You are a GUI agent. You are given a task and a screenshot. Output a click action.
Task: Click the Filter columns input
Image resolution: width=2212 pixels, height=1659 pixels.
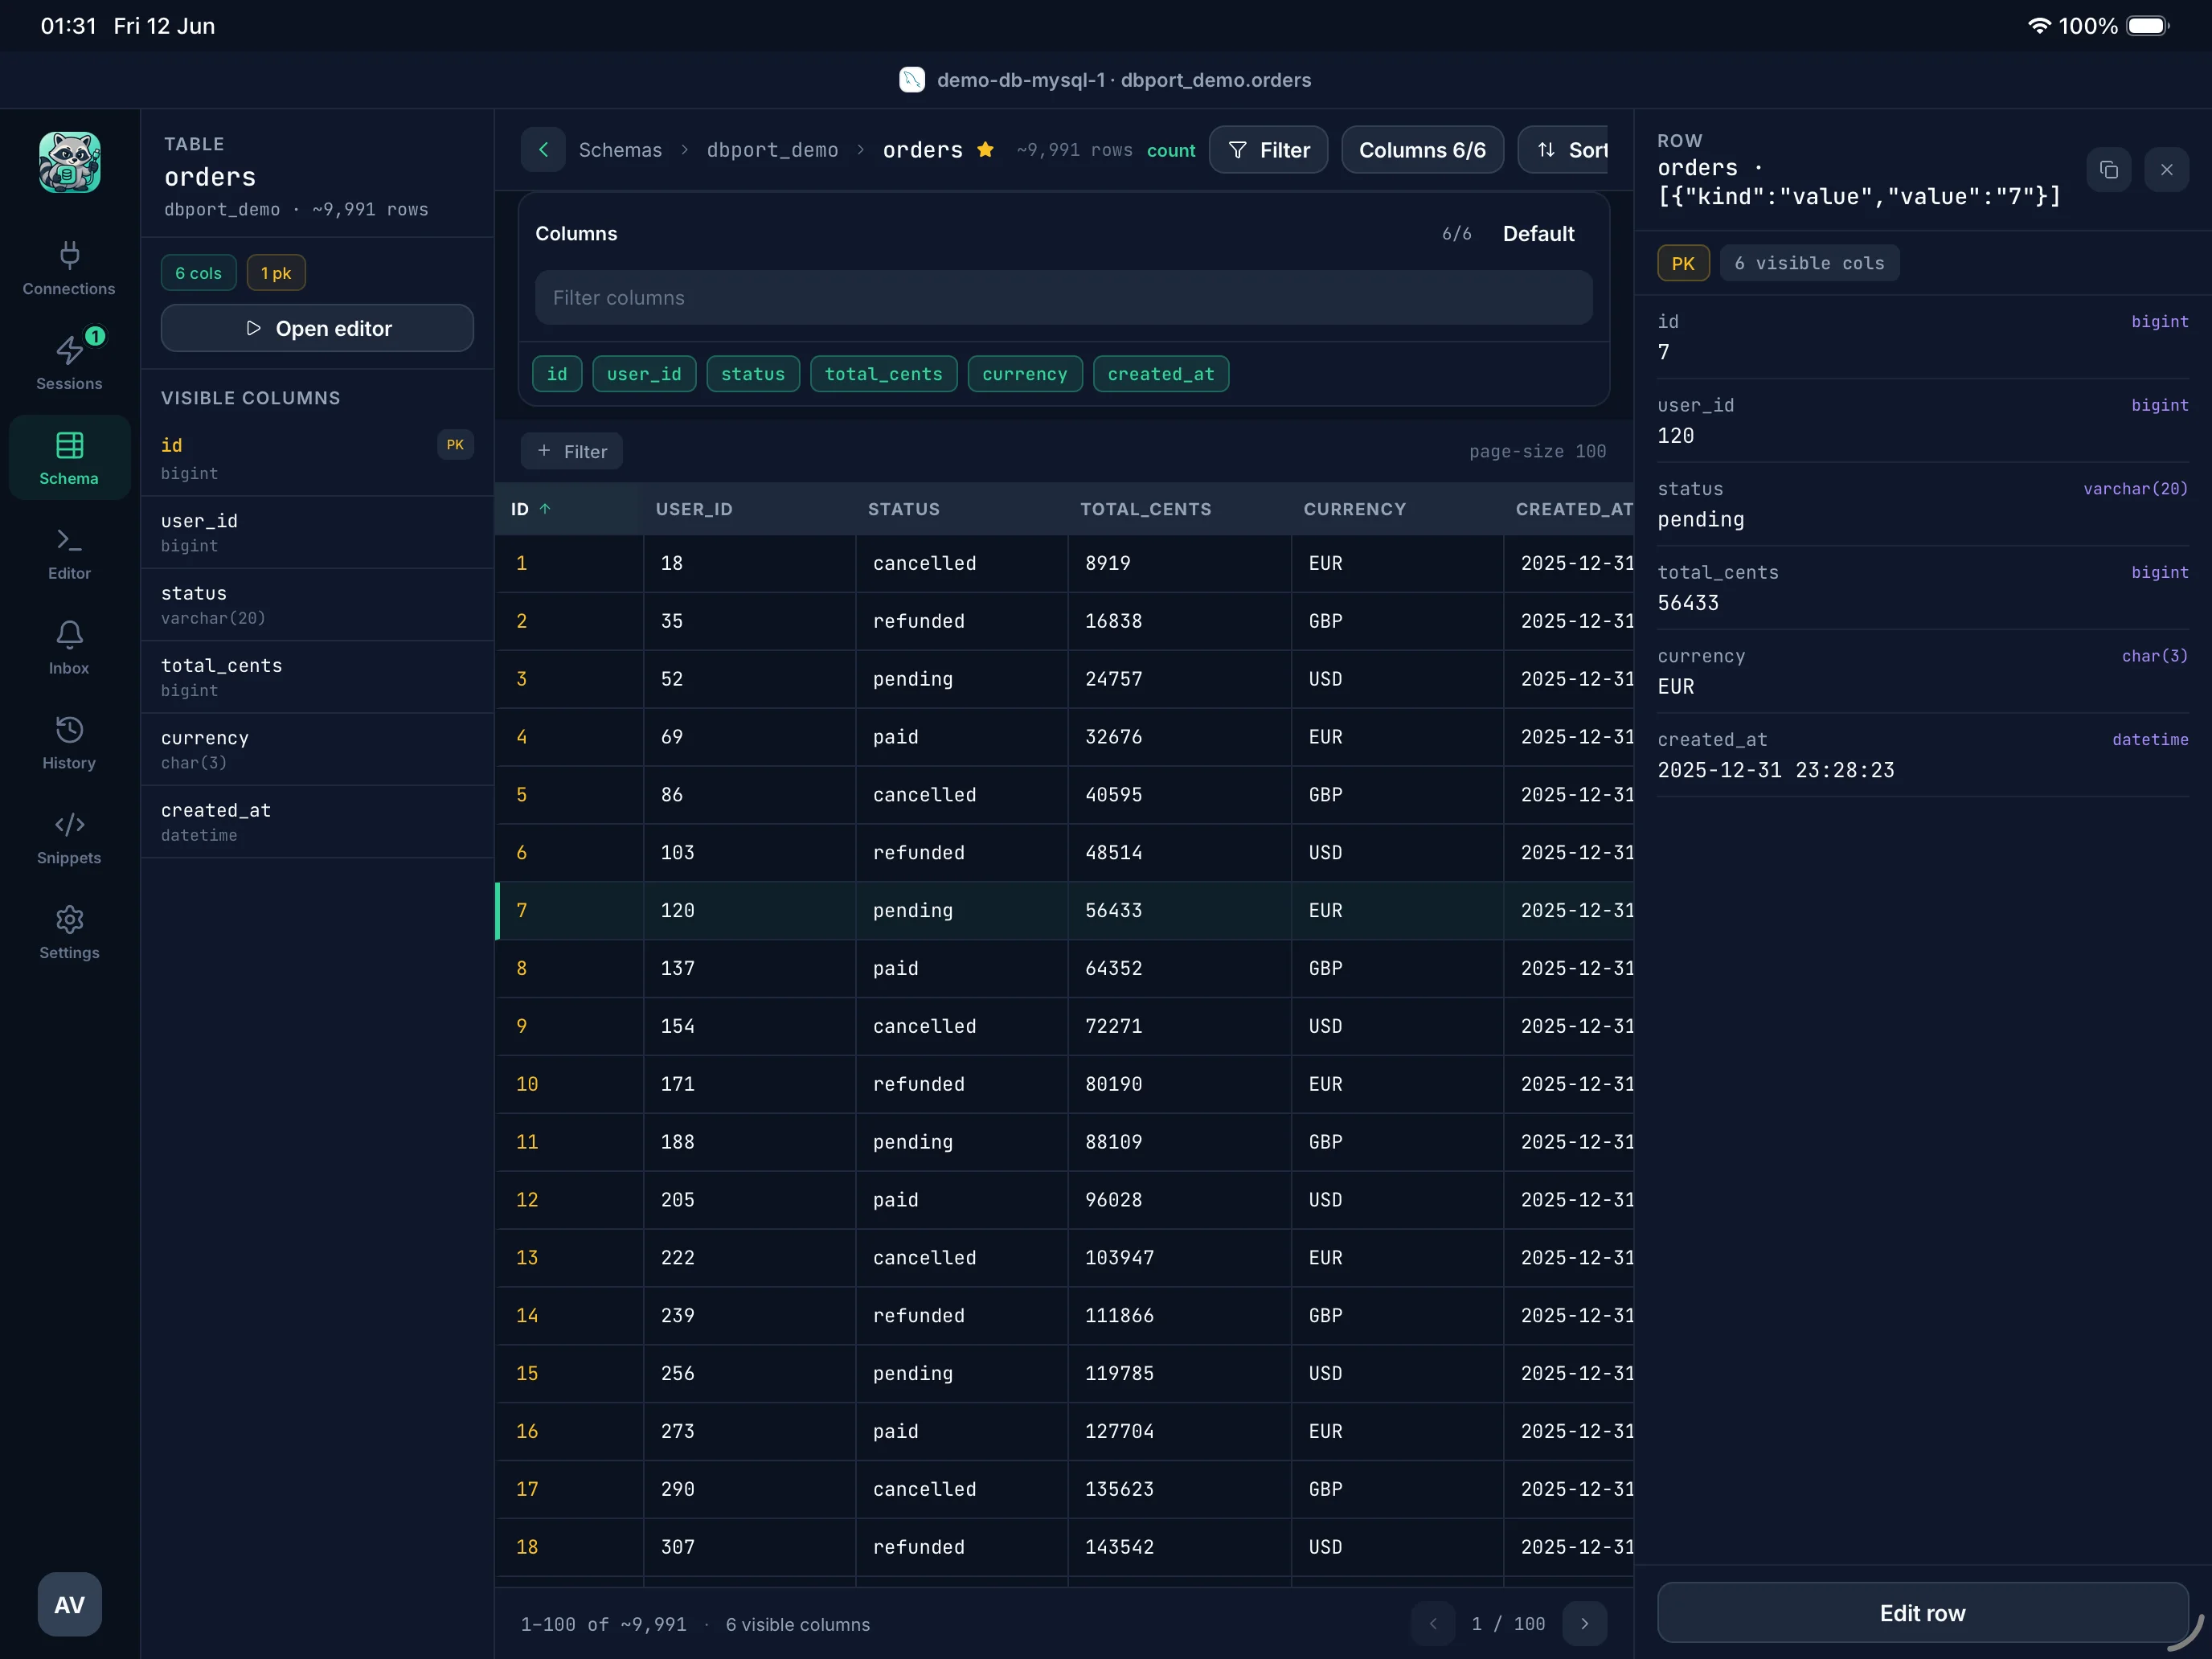(1064, 297)
